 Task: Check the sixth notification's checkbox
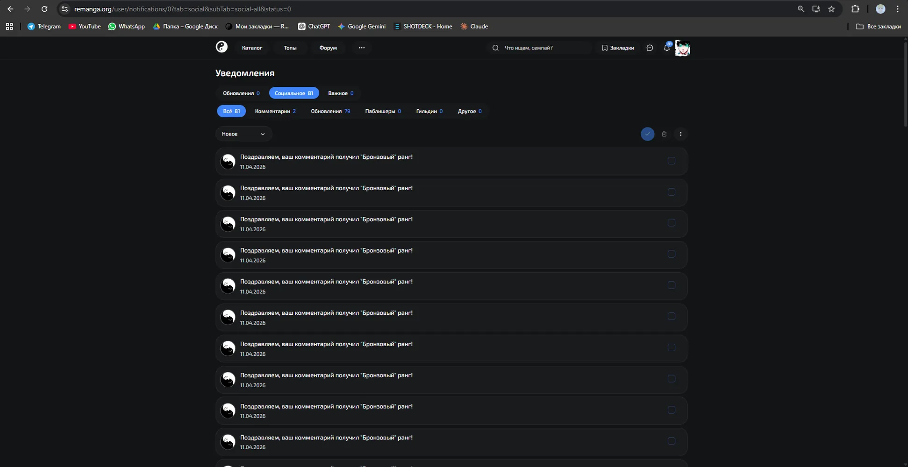pyautogui.click(x=672, y=317)
